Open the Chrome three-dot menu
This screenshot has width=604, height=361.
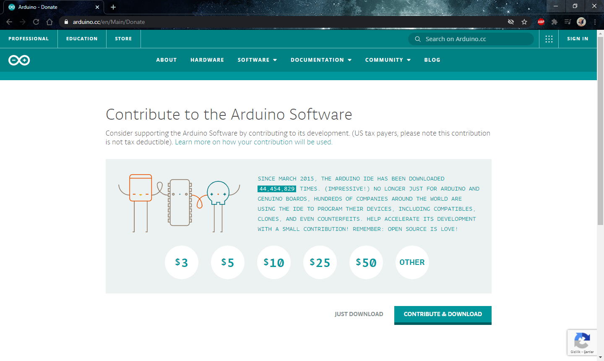coord(595,22)
